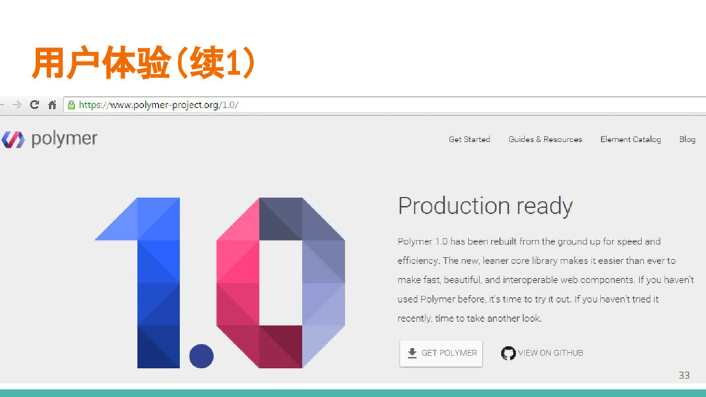The image size is (706, 397).
Task: Open the Element Catalog page
Action: [x=630, y=139]
